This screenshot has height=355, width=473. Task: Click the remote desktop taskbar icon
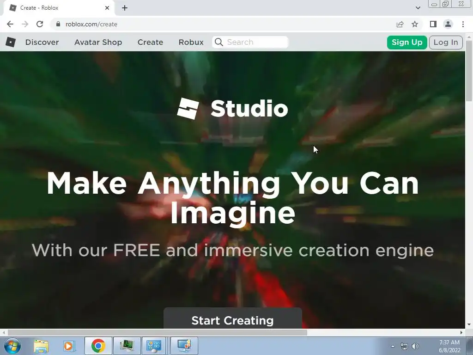point(184,346)
